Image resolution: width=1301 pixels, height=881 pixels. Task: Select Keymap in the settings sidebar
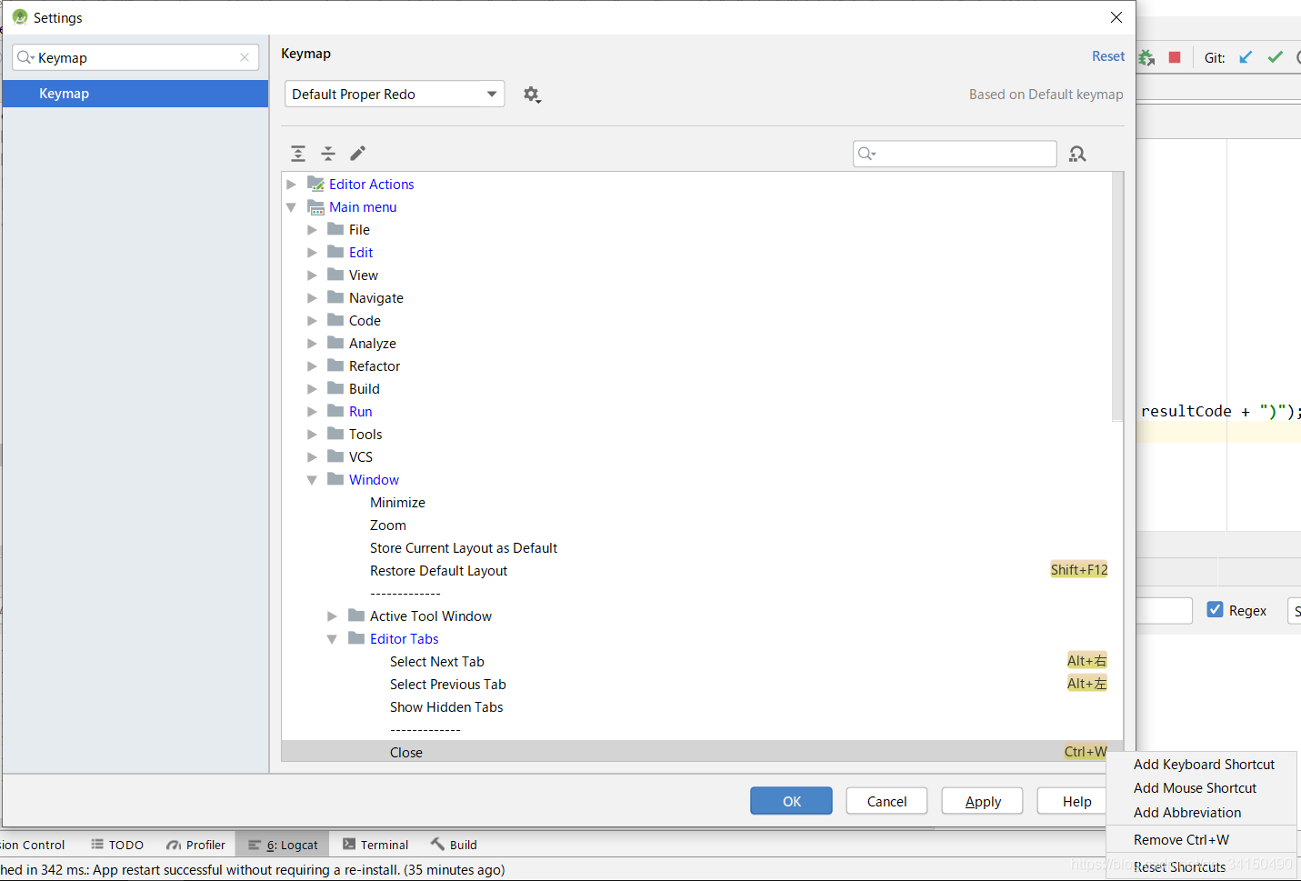pyautogui.click(x=135, y=94)
